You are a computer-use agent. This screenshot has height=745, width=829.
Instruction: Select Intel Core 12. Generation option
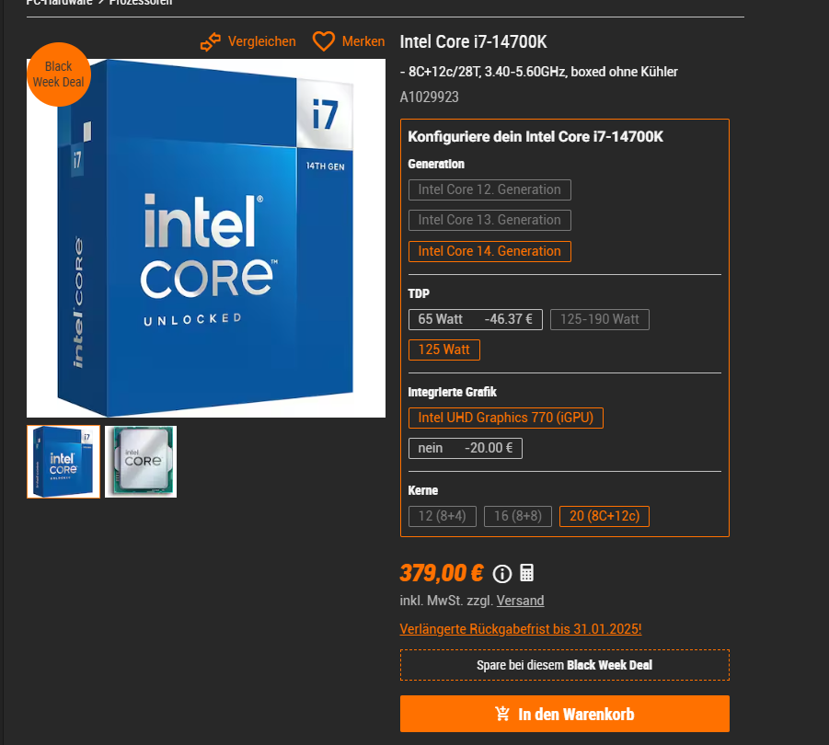[x=489, y=189]
